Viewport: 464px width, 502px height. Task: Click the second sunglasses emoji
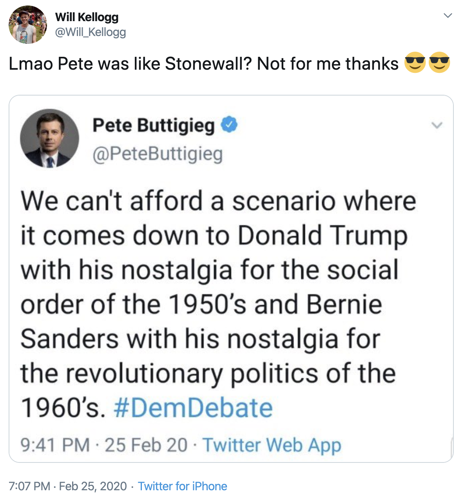tap(439, 63)
